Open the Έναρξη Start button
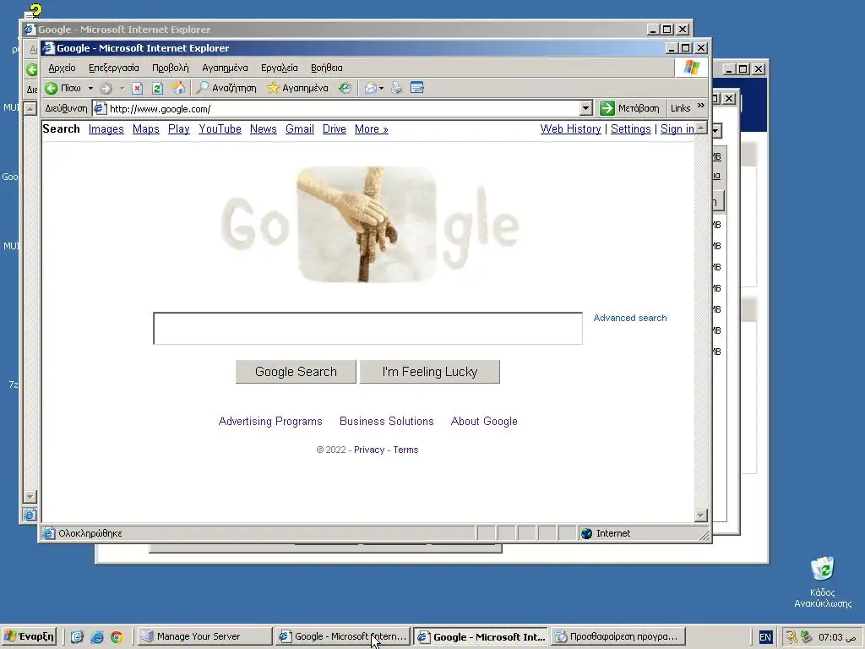The image size is (865, 649). point(30,636)
